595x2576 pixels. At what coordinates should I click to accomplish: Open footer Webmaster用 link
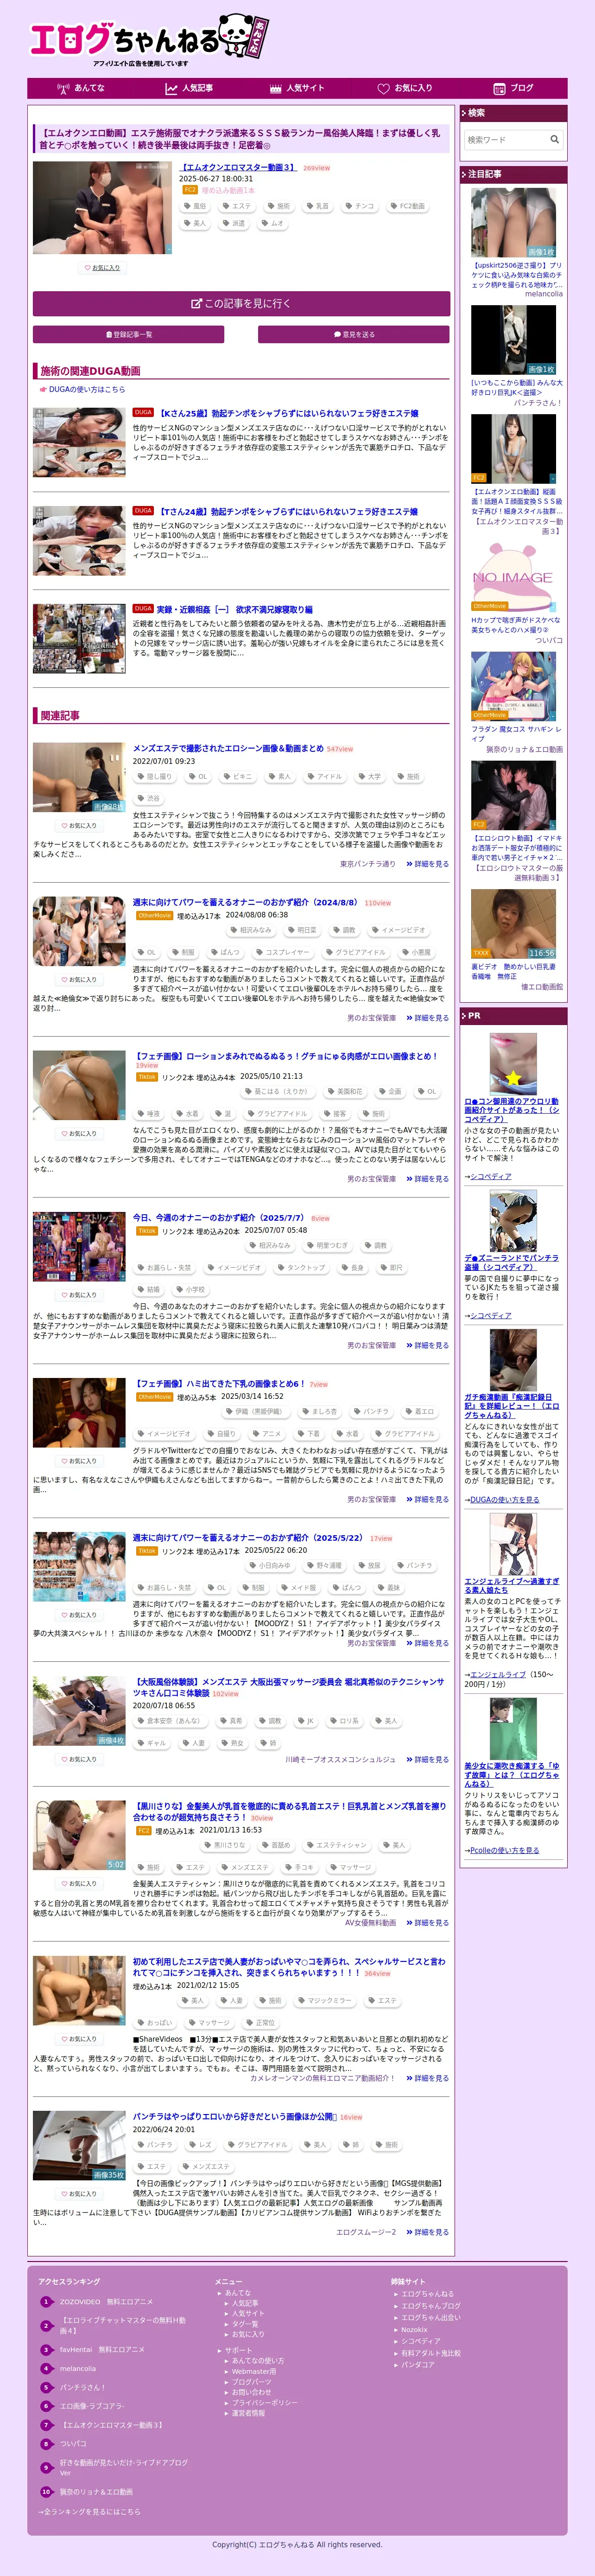[x=253, y=2371]
